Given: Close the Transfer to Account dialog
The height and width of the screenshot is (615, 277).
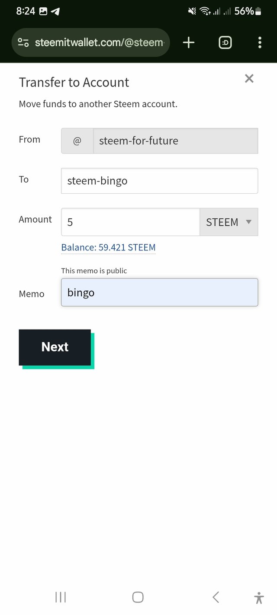Looking at the screenshot, I should point(249,78).
